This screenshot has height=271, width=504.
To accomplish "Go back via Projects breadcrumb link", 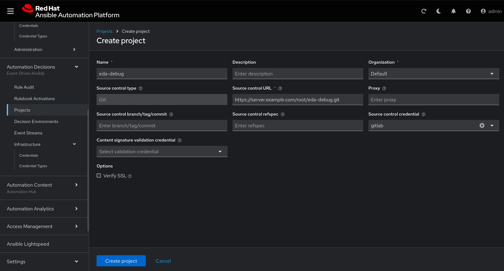I will pyautogui.click(x=105, y=31).
